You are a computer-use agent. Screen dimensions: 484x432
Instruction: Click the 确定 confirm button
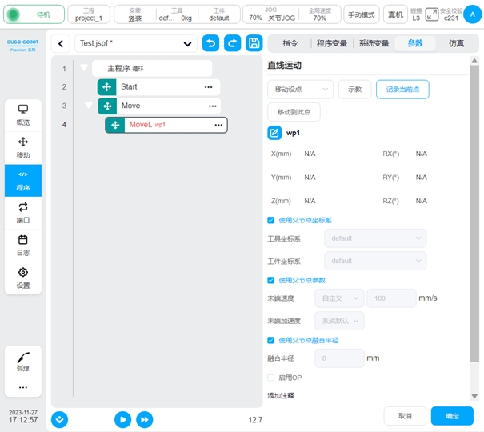(x=452, y=416)
